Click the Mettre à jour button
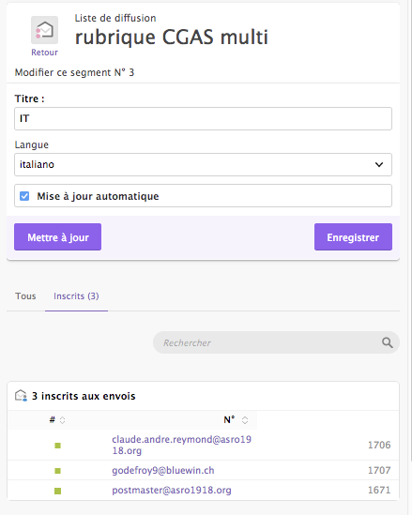 point(58,237)
